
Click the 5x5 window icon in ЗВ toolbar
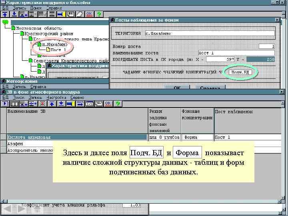(x=90, y=104)
